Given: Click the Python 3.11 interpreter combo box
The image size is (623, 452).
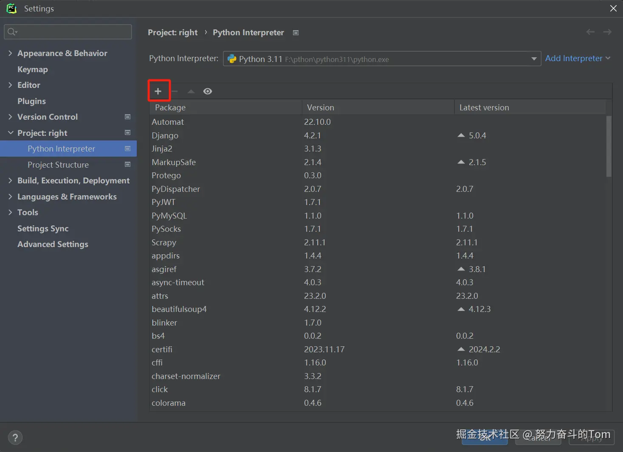Looking at the screenshot, I should point(382,59).
